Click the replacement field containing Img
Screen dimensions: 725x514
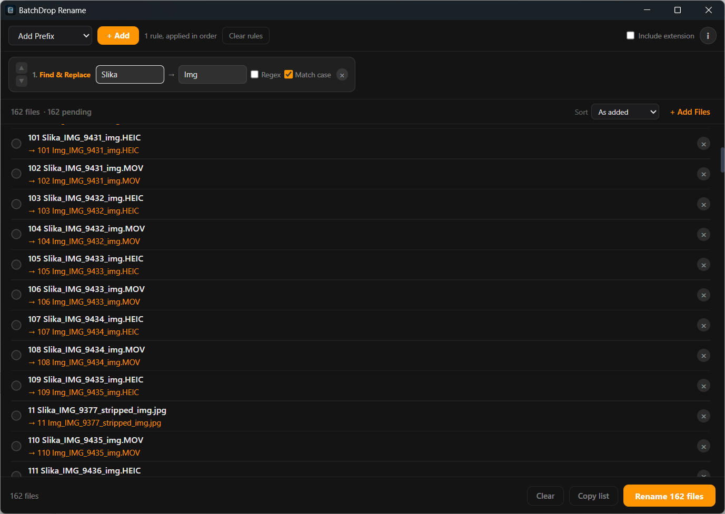pos(213,75)
